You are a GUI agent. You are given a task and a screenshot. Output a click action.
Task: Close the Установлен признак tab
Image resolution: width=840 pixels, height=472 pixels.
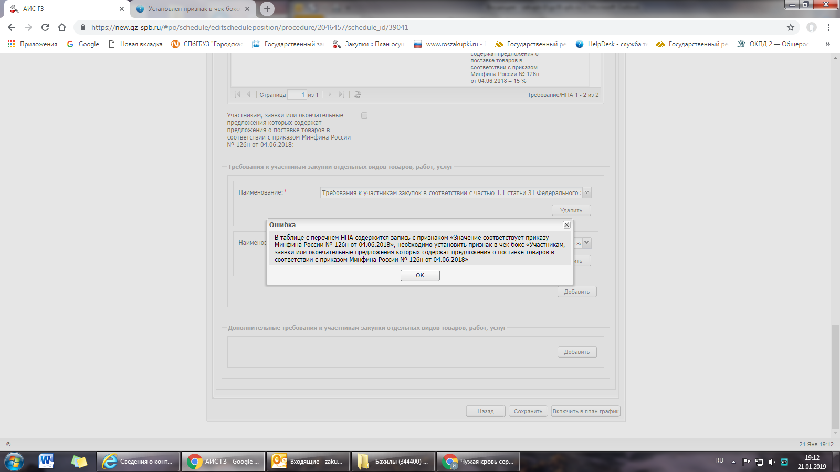(247, 9)
